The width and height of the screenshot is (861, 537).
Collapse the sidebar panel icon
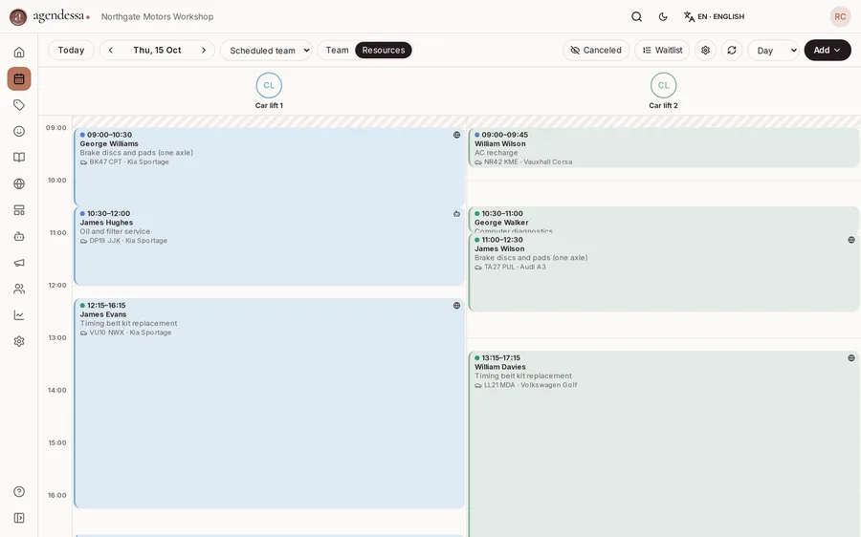point(19,518)
